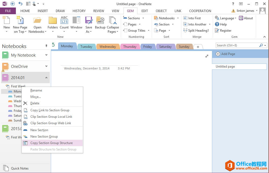Click the Split Heading1 button

[x=196, y=31]
